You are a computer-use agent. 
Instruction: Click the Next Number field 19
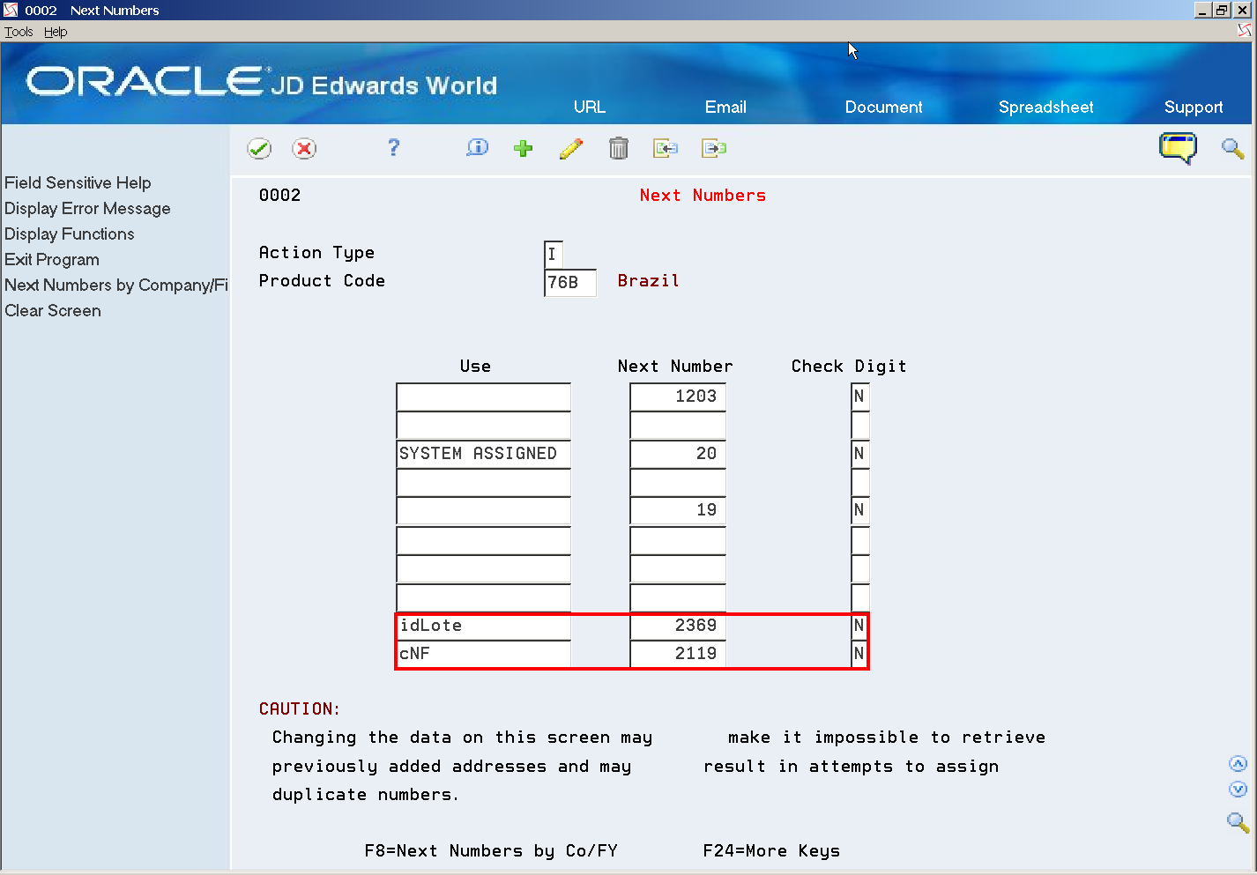[x=678, y=510]
